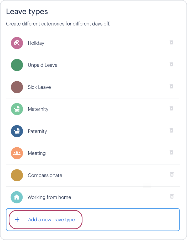Delete the Holiday leave type

tap(171, 42)
